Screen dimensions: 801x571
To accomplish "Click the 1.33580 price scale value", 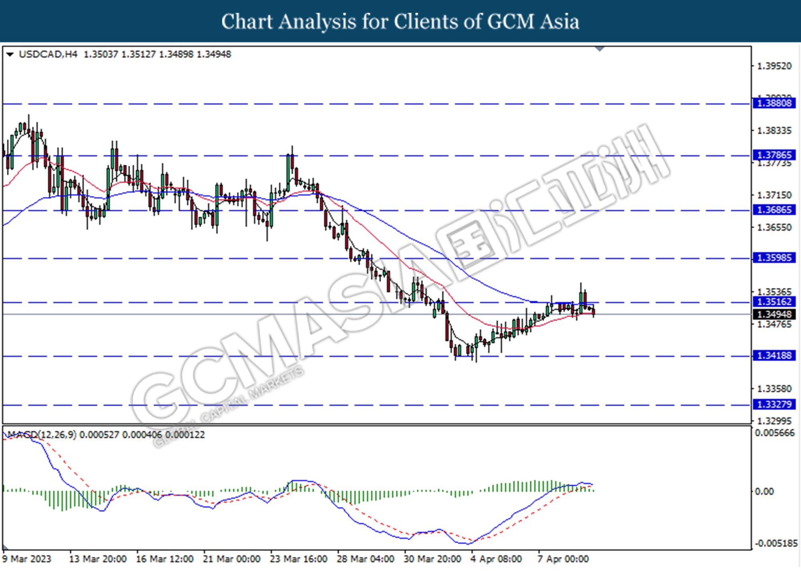I will pyautogui.click(x=774, y=389).
